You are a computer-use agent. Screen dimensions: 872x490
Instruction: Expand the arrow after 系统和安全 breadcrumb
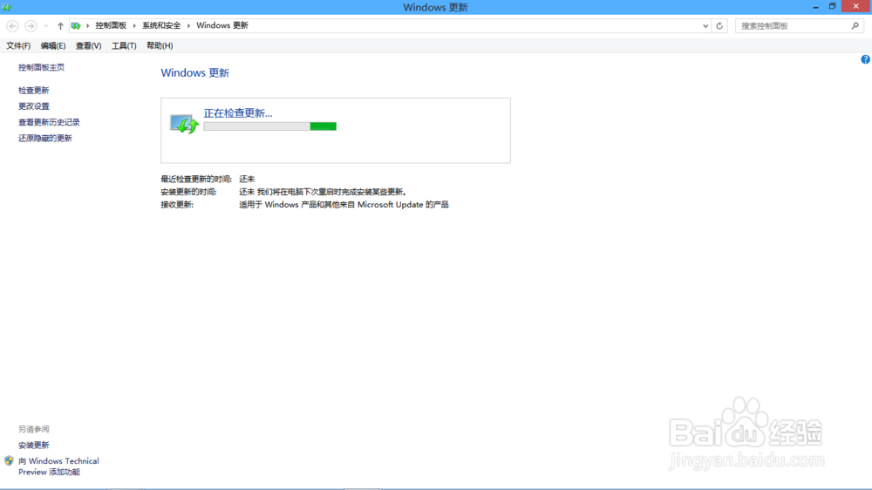coord(188,25)
